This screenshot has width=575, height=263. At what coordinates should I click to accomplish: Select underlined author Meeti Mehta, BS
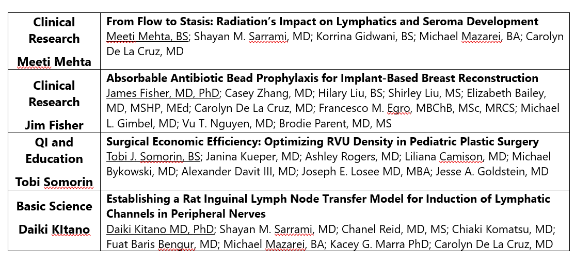(x=148, y=37)
